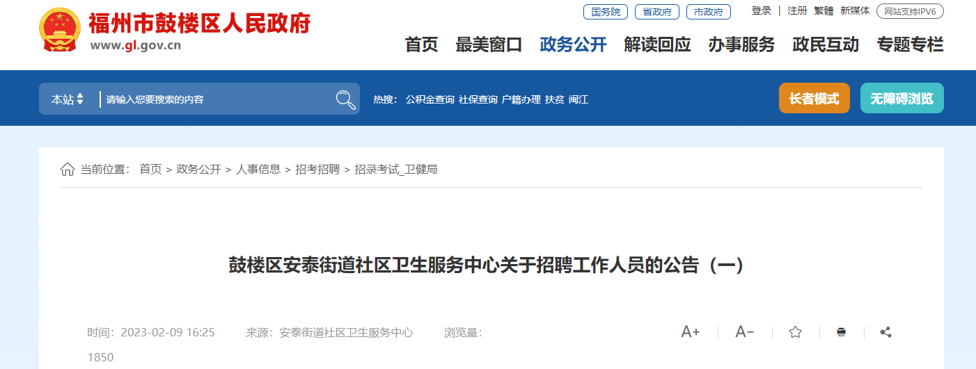Enable 无障碍浏览 accessibility browsing
Screen dimensions: 976x369
coord(902,98)
